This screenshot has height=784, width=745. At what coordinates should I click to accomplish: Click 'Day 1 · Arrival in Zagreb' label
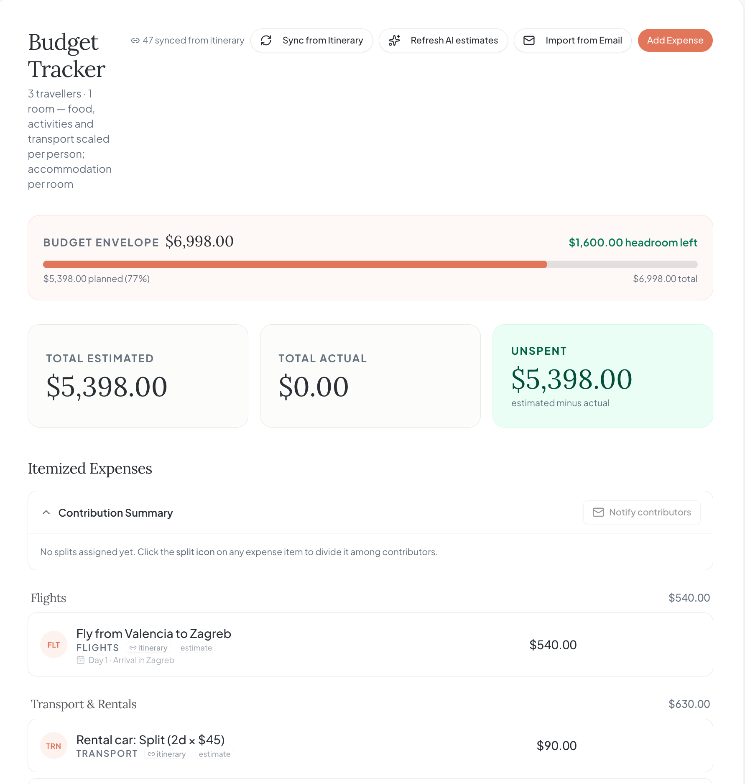click(x=131, y=660)
